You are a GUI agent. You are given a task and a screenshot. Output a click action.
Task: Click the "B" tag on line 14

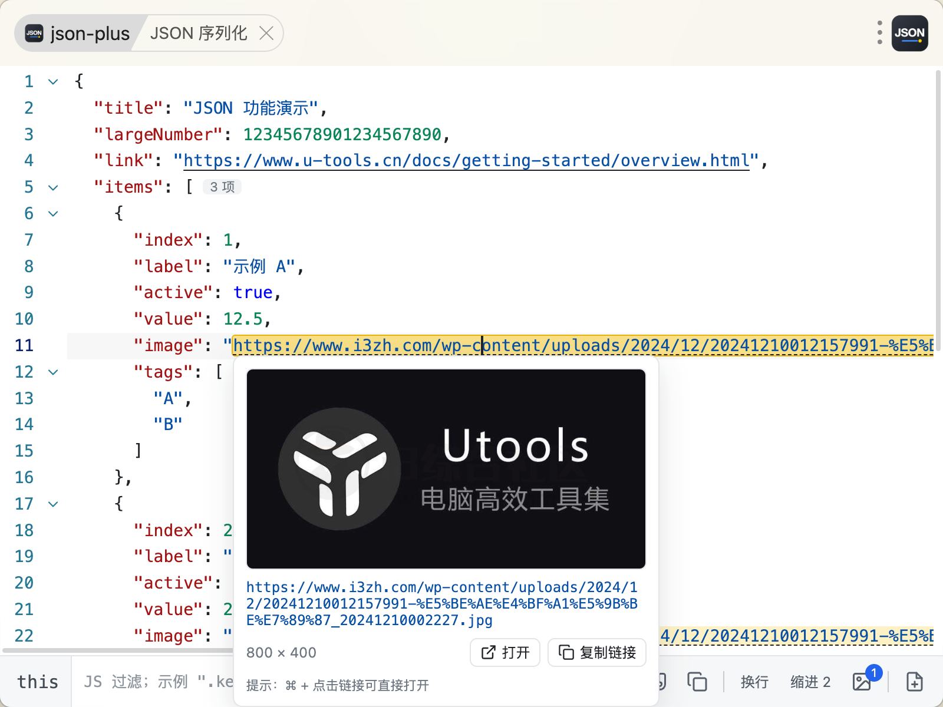point(168,424)
